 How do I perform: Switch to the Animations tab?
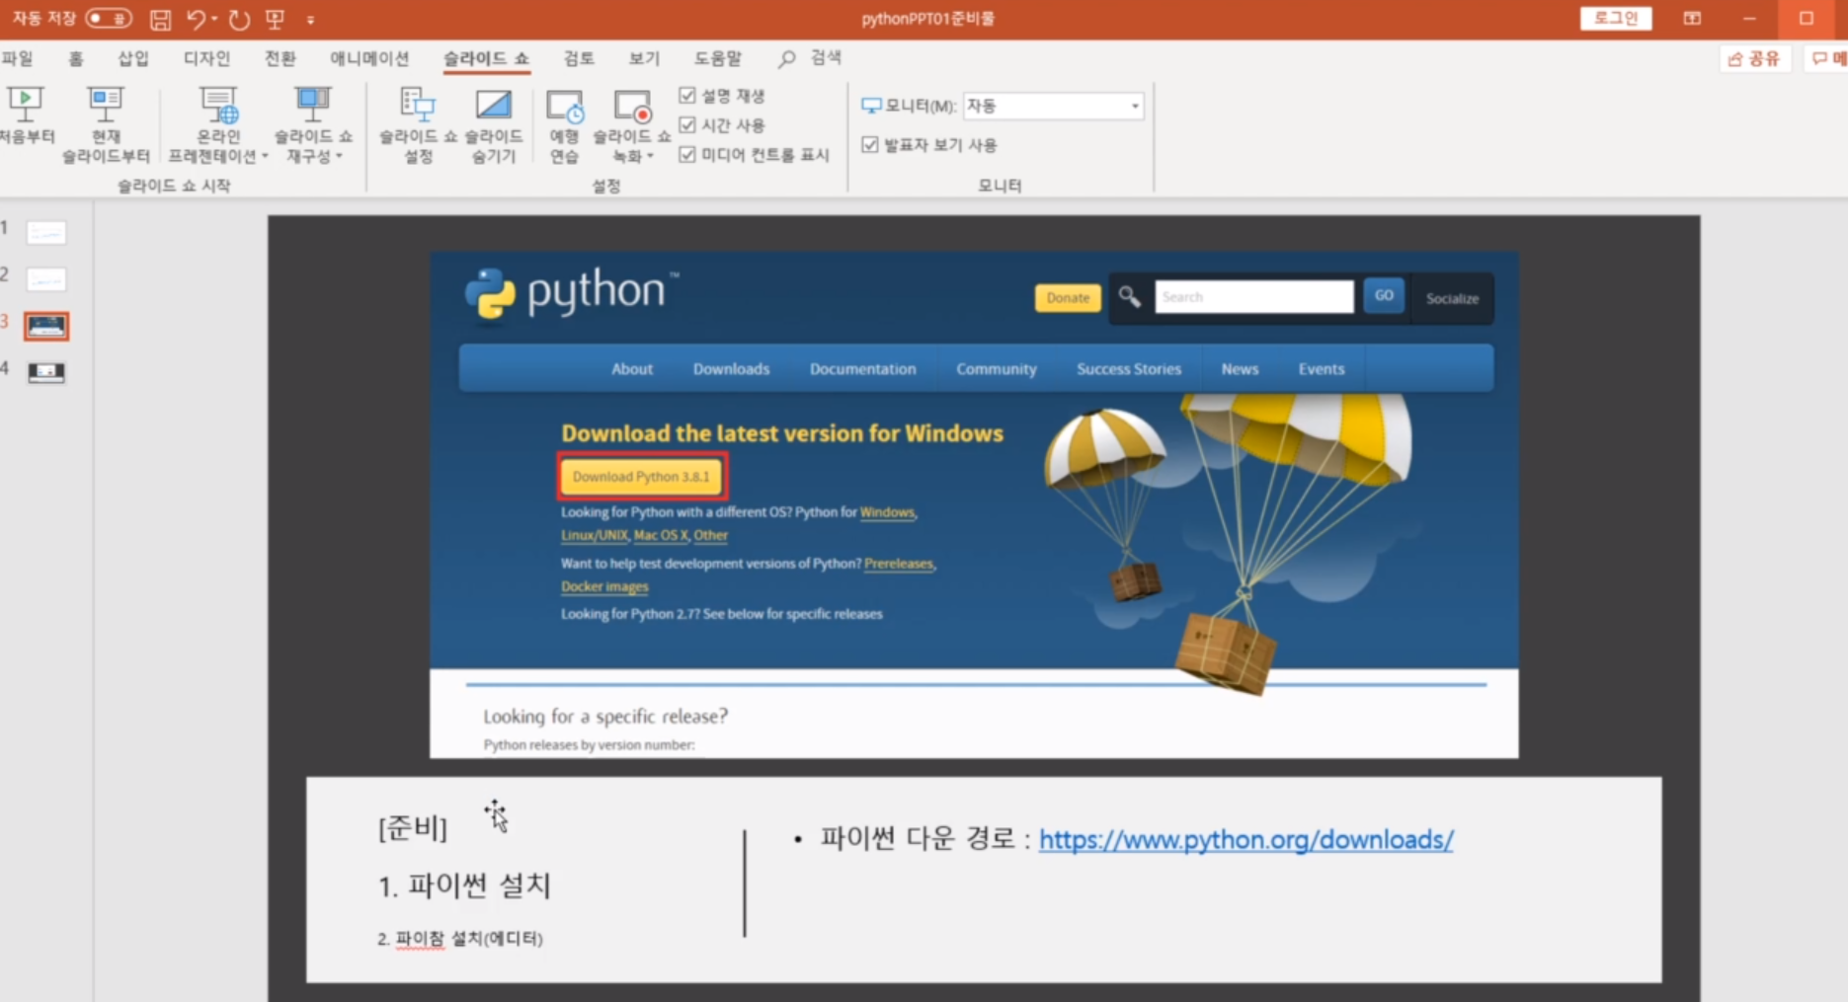tap(369, 58)
